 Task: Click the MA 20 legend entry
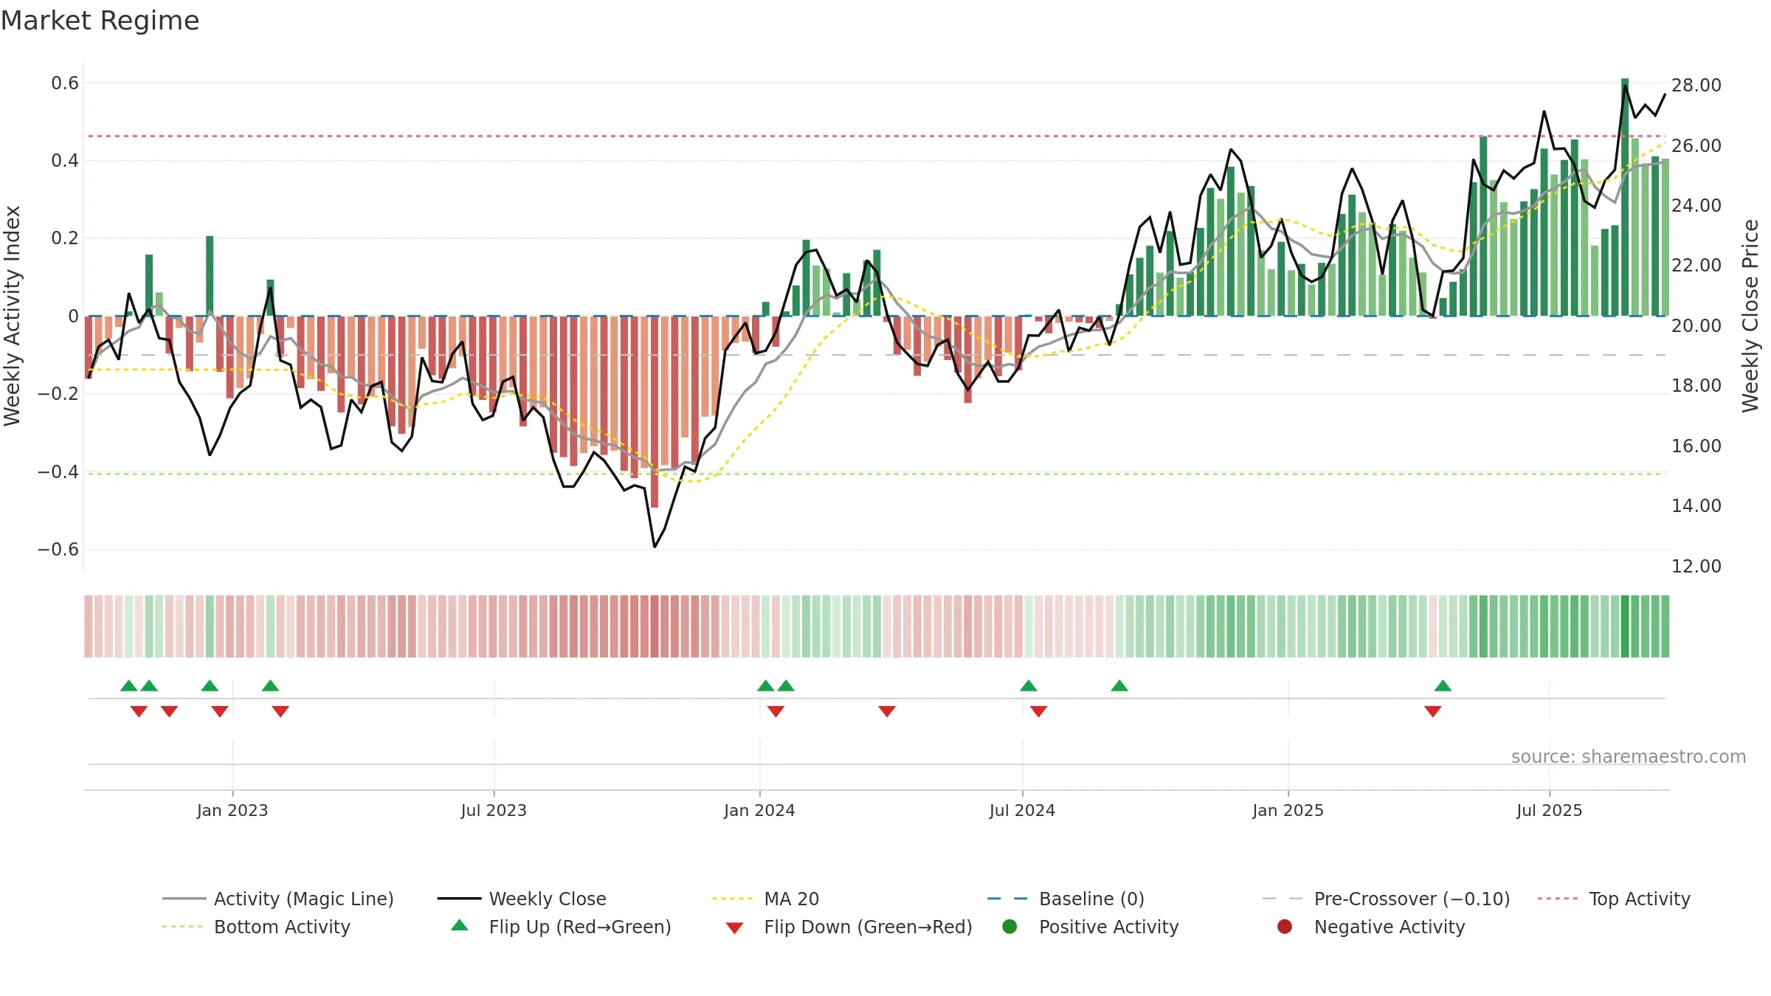coord(765,899)
